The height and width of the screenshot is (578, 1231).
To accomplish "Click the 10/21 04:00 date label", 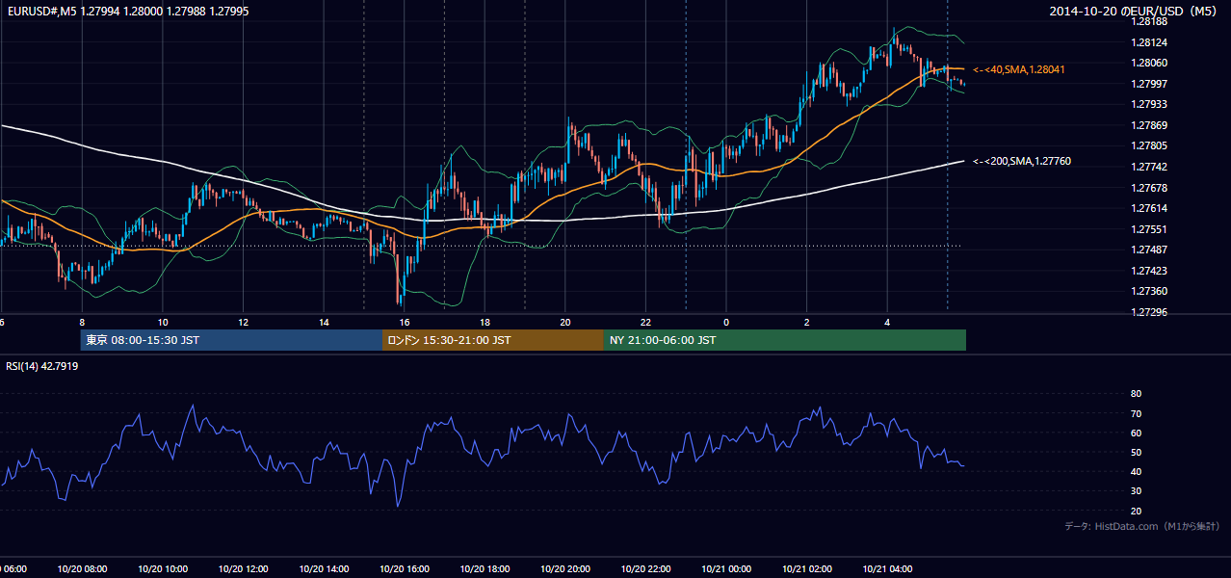I will (887, 569).
